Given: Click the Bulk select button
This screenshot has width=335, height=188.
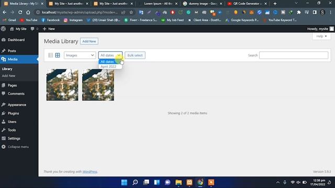Looking at the screenshot, I should click(135, 55).
